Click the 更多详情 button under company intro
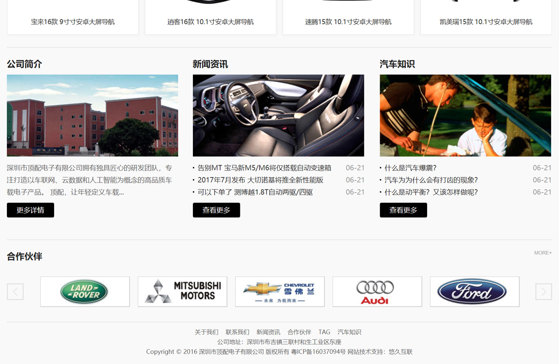This screenshot has width=559, height=364. pyautogui.click(x=30, y=210)
